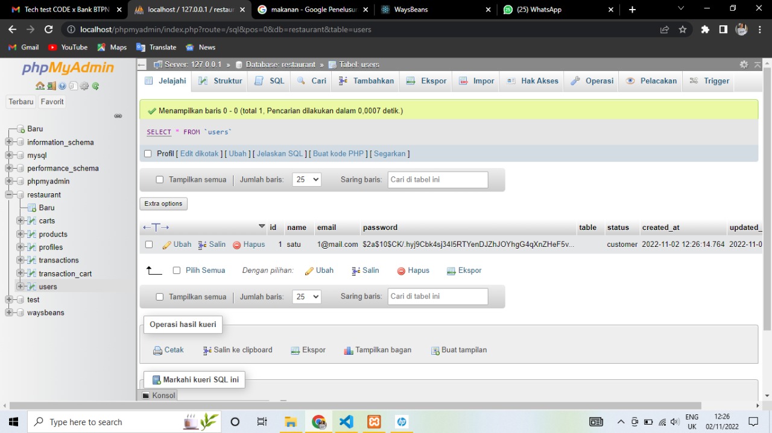Click Tampilkan bagan chart icon

(348, 350)
